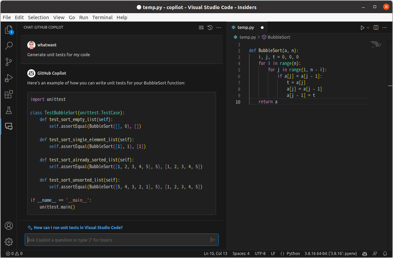
Task: Expand the run button dropdown arrow
Action: click(x=368, y=28)
